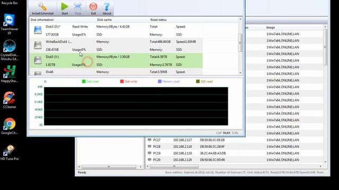Viewport: 339px width, 190px height.
Task: Click the Stop toolbar icon
Action: pos(78,7)
